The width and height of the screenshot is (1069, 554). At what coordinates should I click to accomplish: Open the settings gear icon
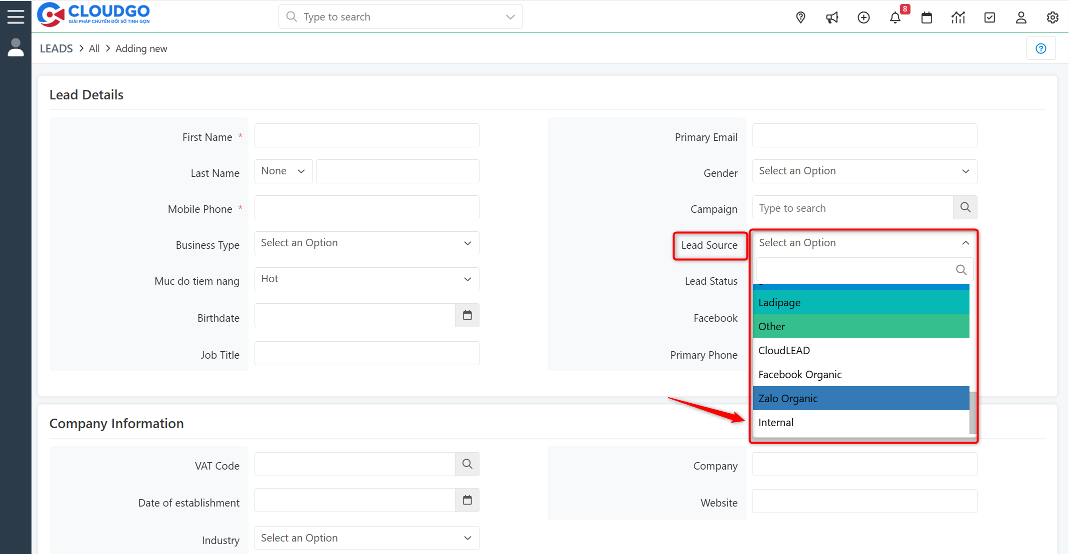point(1052,17)
